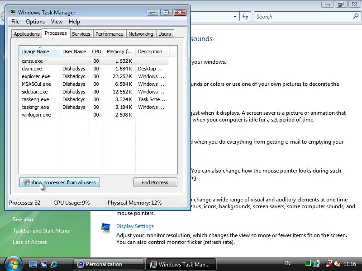Open the Options menu
The height and width of the screenshot is (271, 362).
(x=35, y=22)
